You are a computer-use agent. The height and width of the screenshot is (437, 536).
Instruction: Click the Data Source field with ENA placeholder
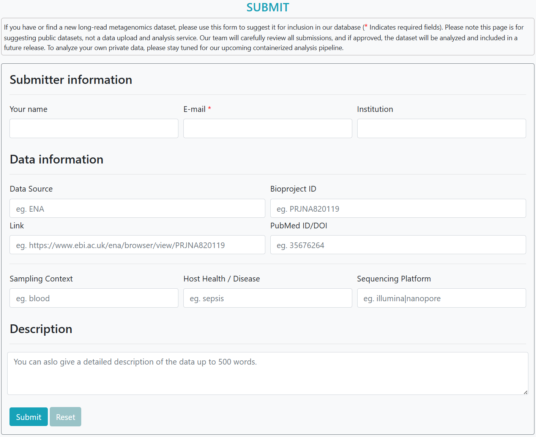tap(137, 209)
